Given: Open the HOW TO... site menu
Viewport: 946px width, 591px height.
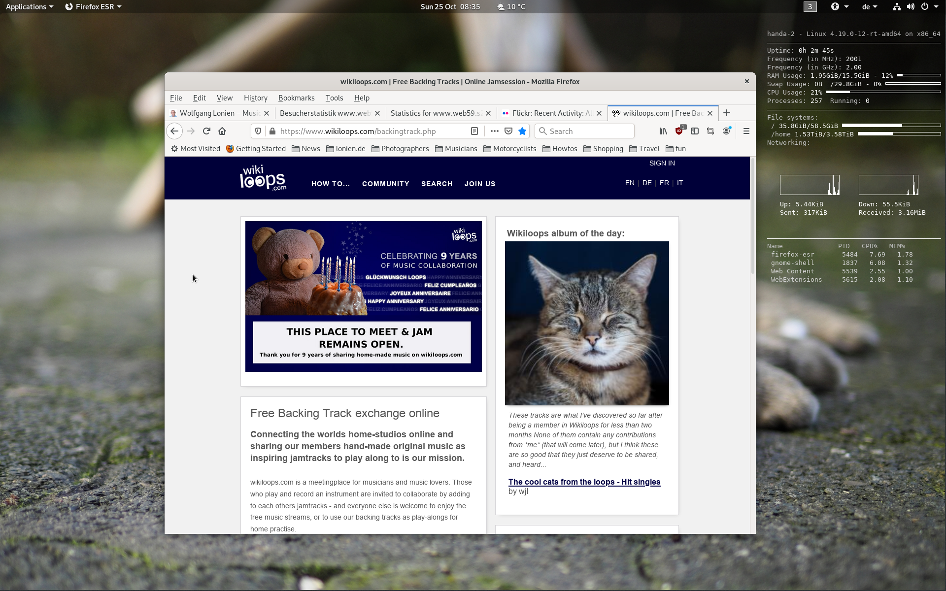Looking at the screenshot, I should 331,184.
